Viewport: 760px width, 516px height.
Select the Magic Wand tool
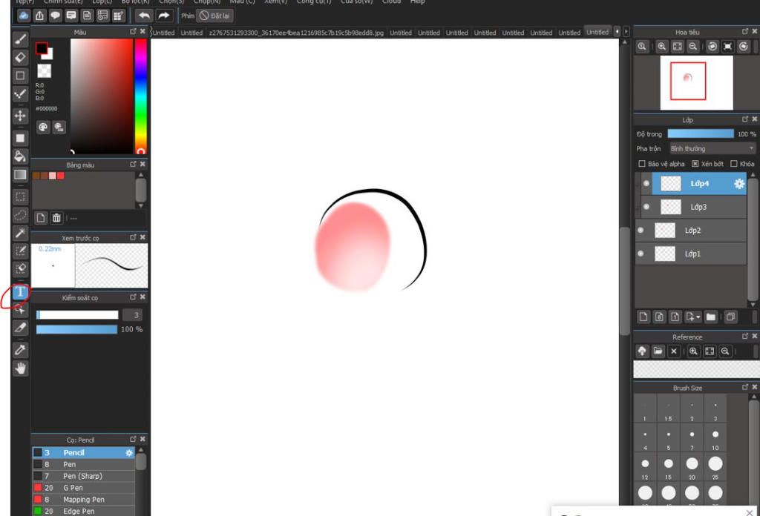pos(20,233)
